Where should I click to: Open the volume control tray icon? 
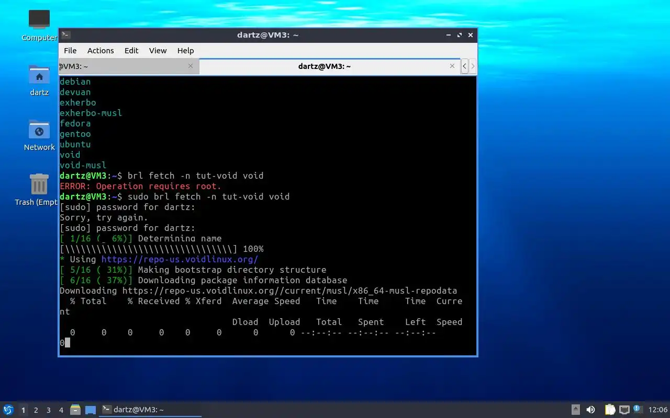tap(590, 410)
